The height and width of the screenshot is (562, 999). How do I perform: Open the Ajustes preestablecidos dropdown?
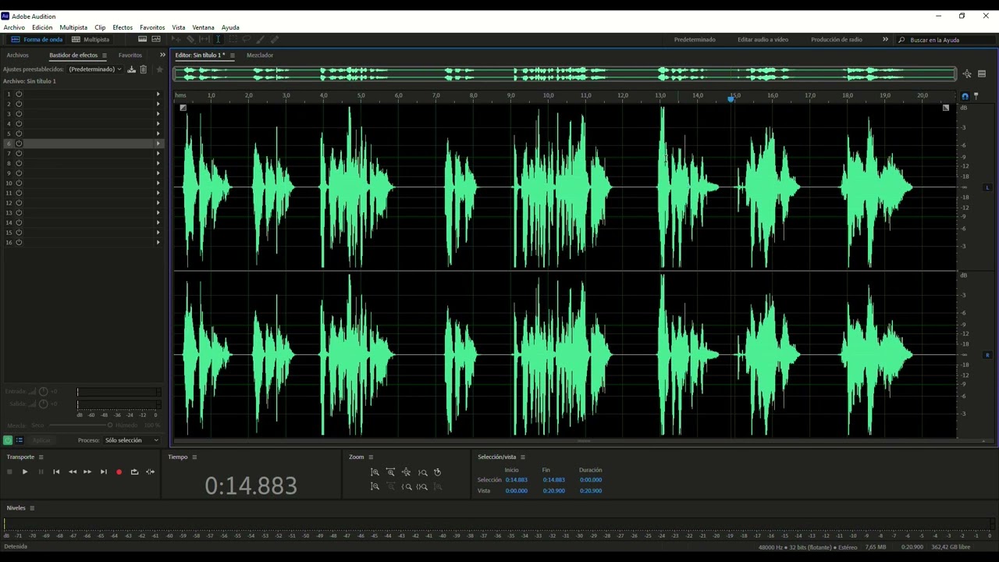click(95, 69)
